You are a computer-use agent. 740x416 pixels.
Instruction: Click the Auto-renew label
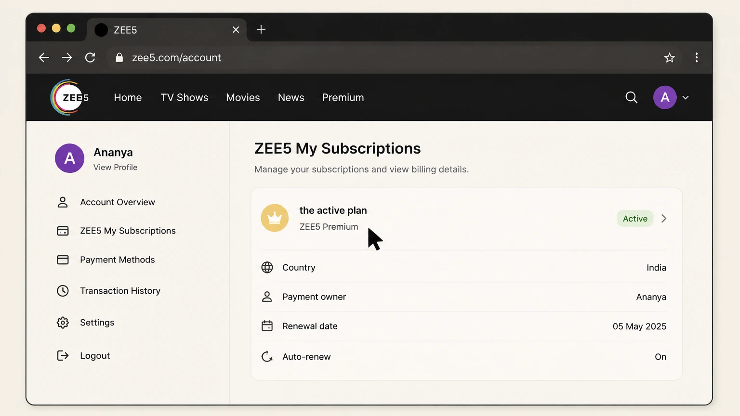tap(306, 357)
